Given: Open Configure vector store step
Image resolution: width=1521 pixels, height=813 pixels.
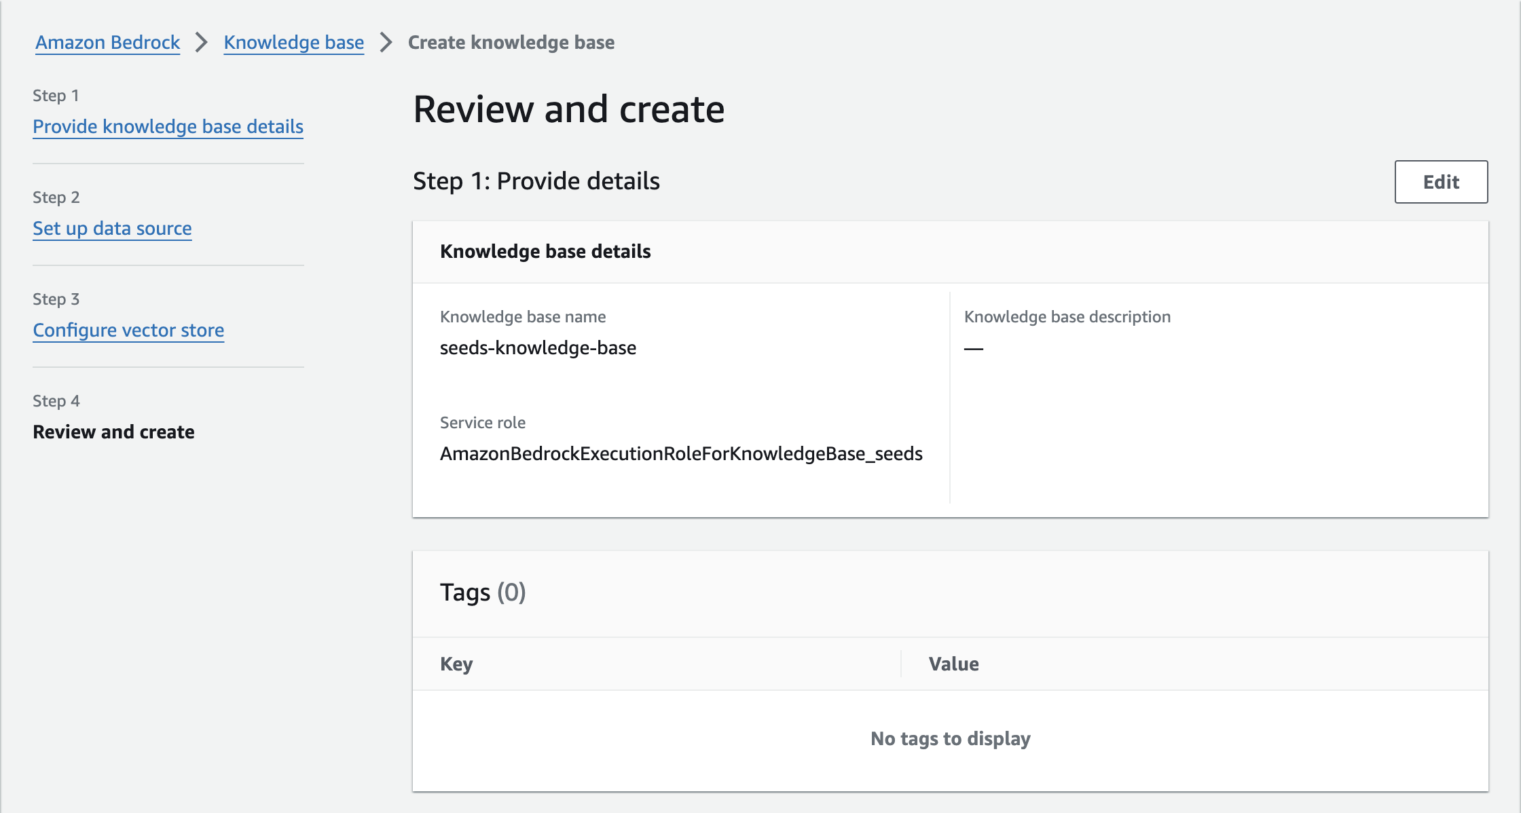Looking at the screenshot, I should coord(128,330).
